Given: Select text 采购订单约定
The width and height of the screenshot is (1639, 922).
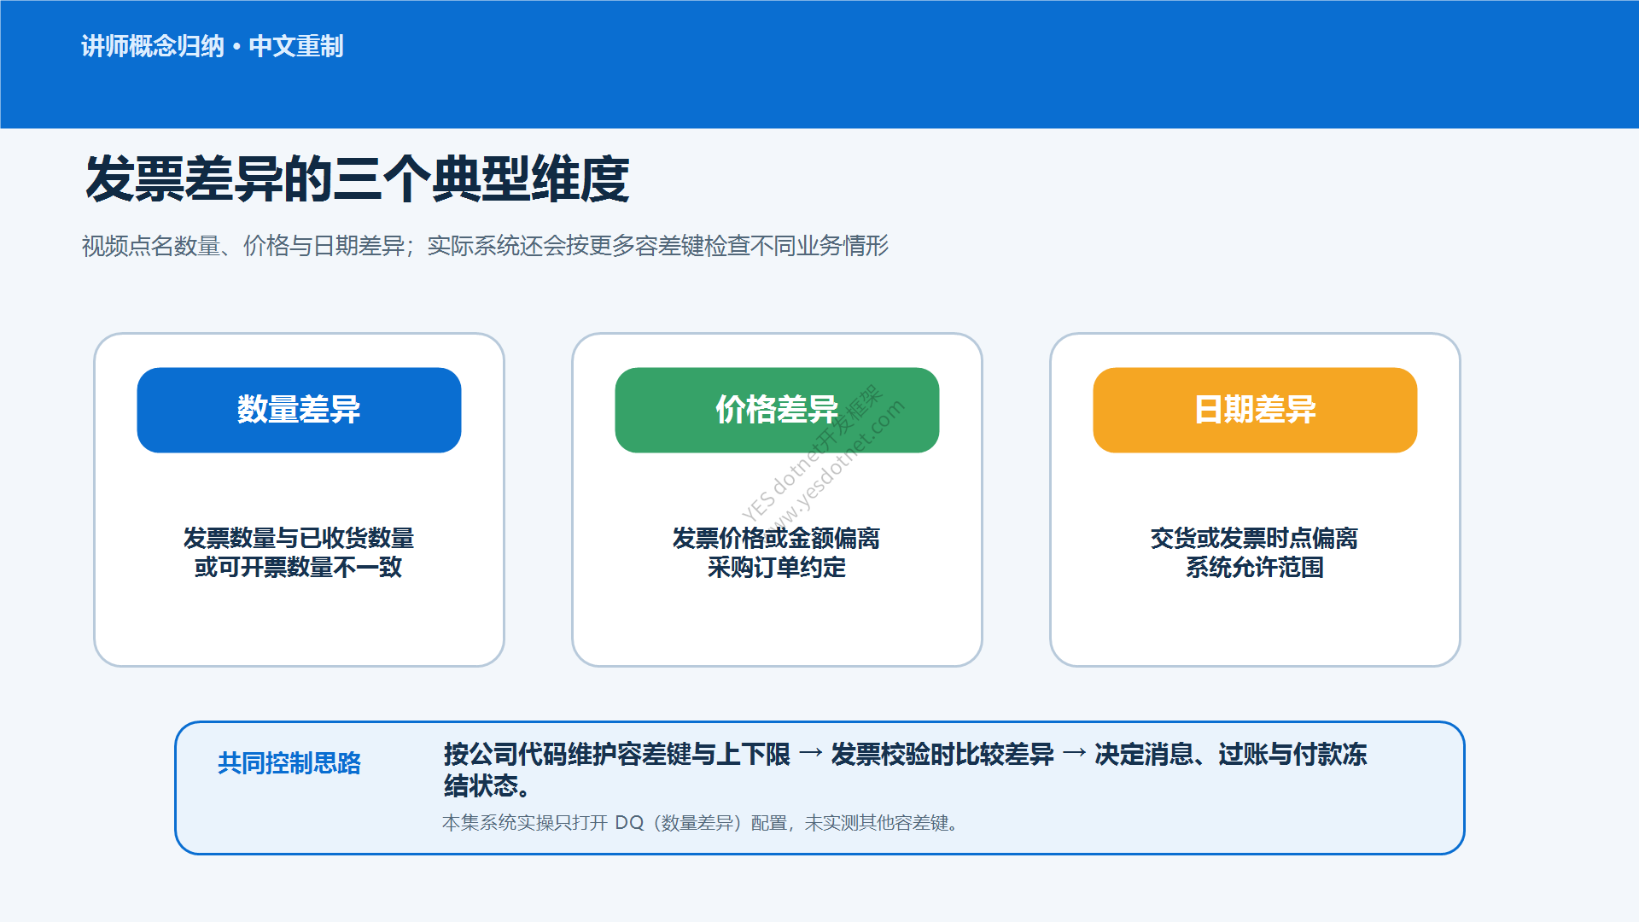Looking at the screenshot, I should pos(777,567).
